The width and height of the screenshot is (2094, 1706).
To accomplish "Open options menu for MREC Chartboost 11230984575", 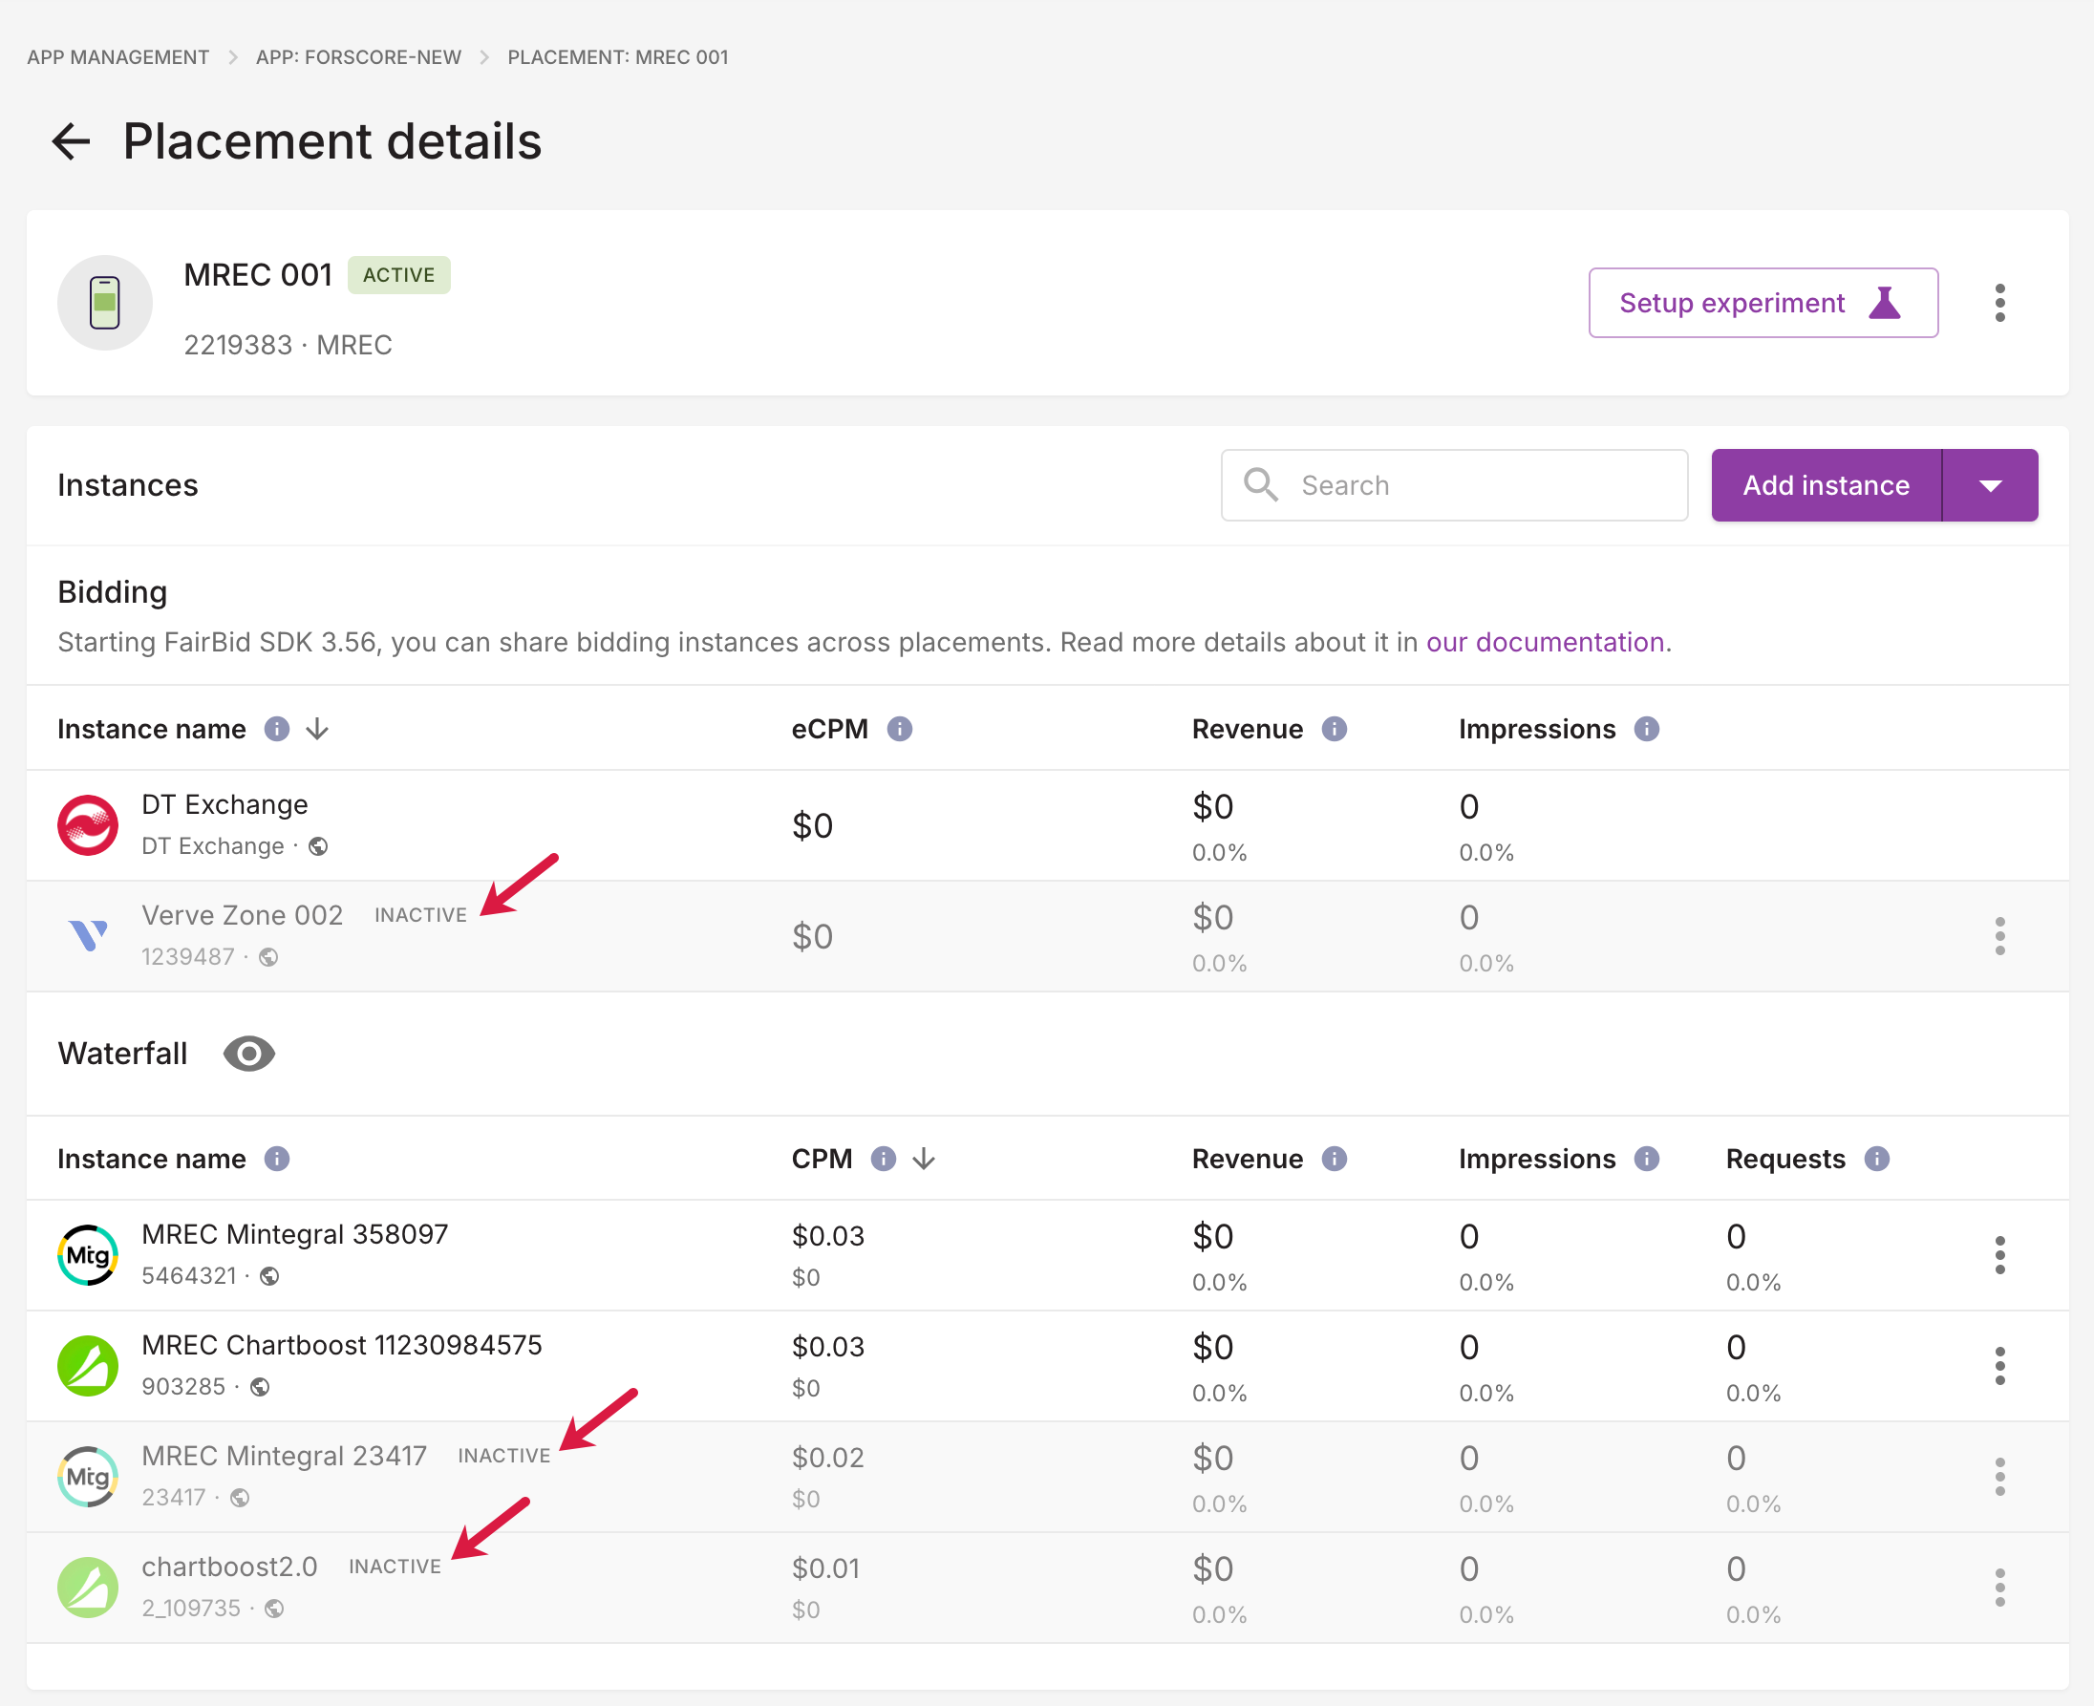I will point(1998,1366).
